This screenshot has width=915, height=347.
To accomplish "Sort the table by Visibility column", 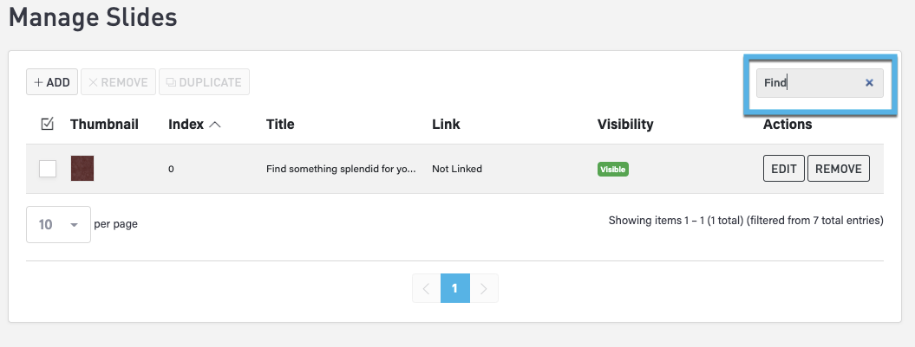I will pos(625,125).
